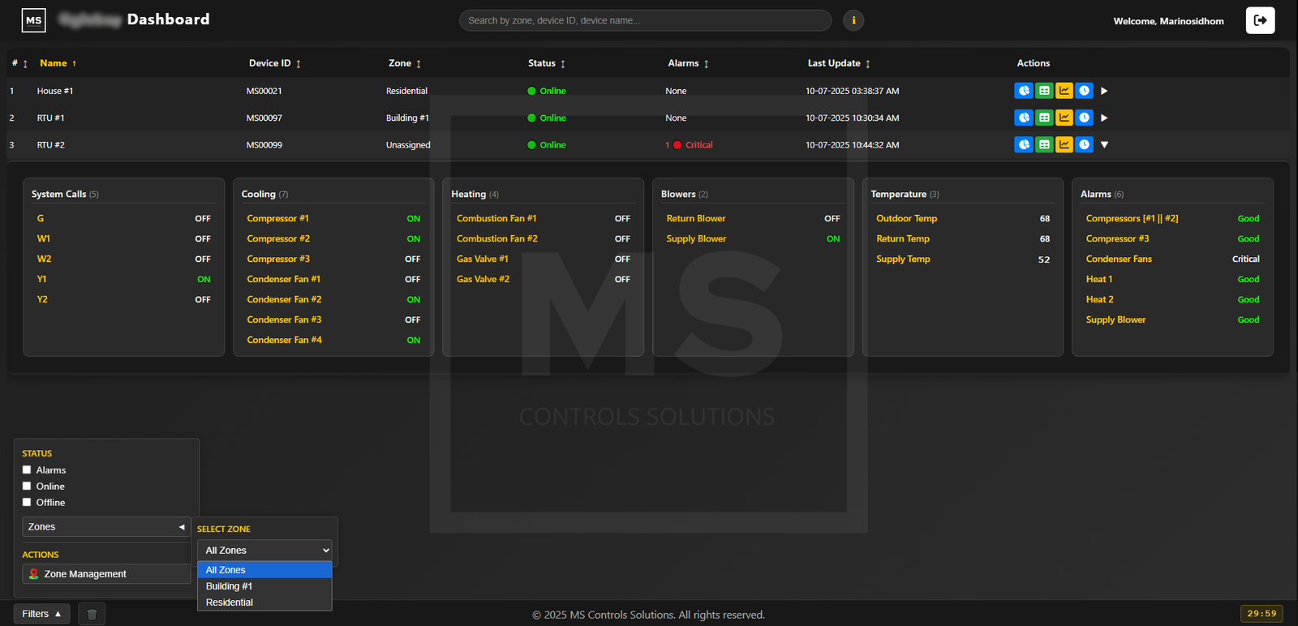This screenshot has height=626, width=1298.
Task: Click Unassigned zone cell
Action: tap(408, 145)
